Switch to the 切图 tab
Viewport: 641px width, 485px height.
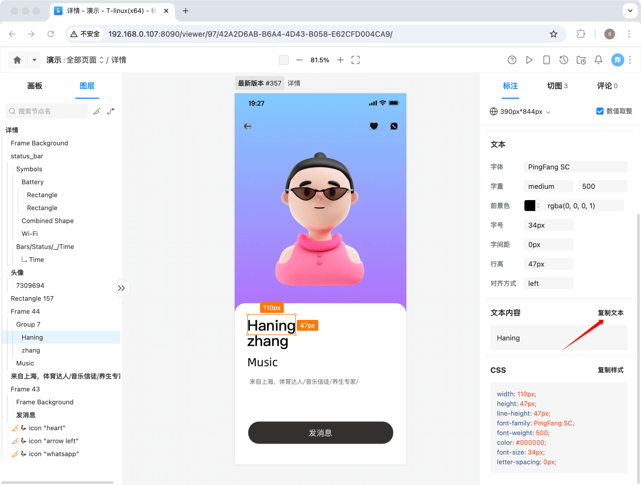coord(554,85)
